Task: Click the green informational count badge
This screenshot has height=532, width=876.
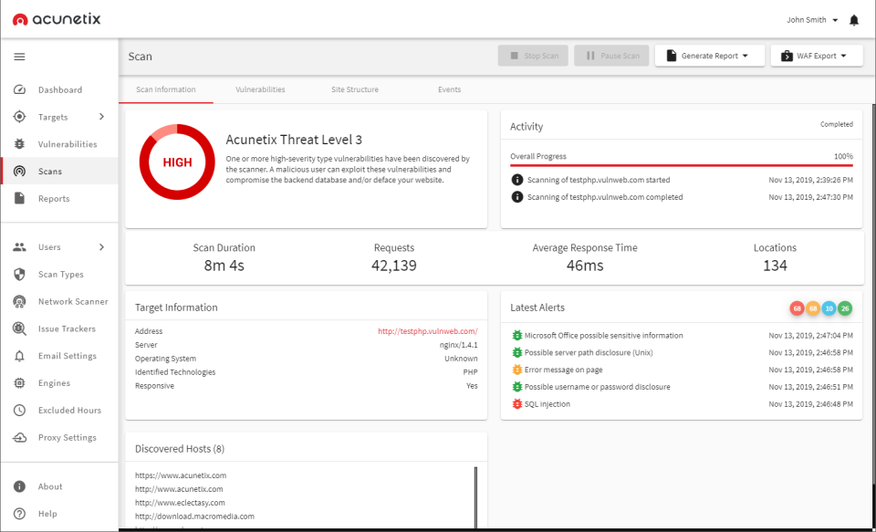Action: [845, 308]
